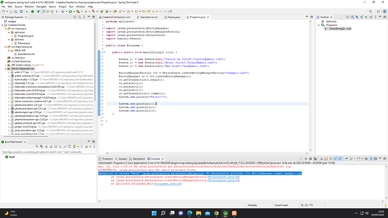This screenshot has width=388, height=218.
Task: Collapse the Maven Dependencies tree node
Action: point(6,69)
